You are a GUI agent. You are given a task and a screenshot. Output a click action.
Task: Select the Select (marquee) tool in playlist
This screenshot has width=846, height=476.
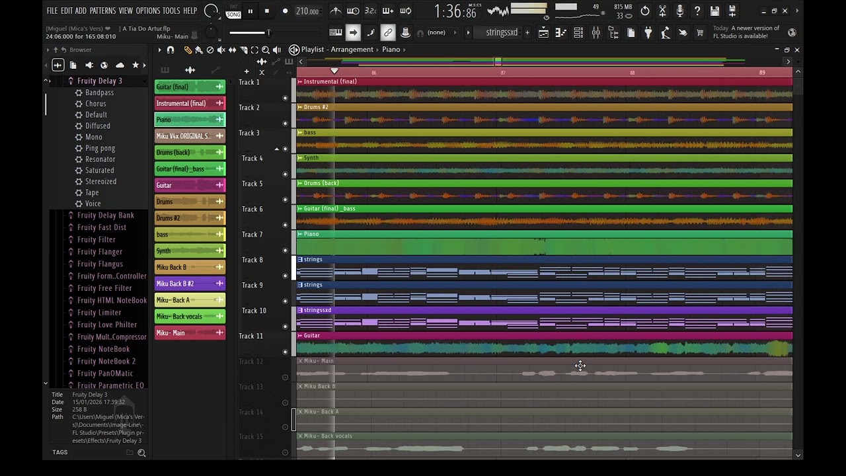[x=254, y=50]
